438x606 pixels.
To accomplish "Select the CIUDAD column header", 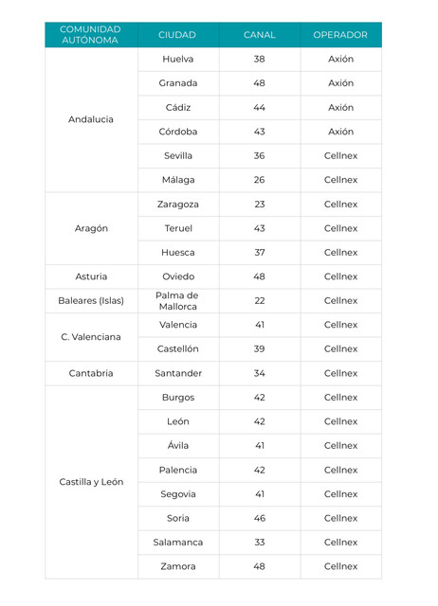I will coord(178,35).
